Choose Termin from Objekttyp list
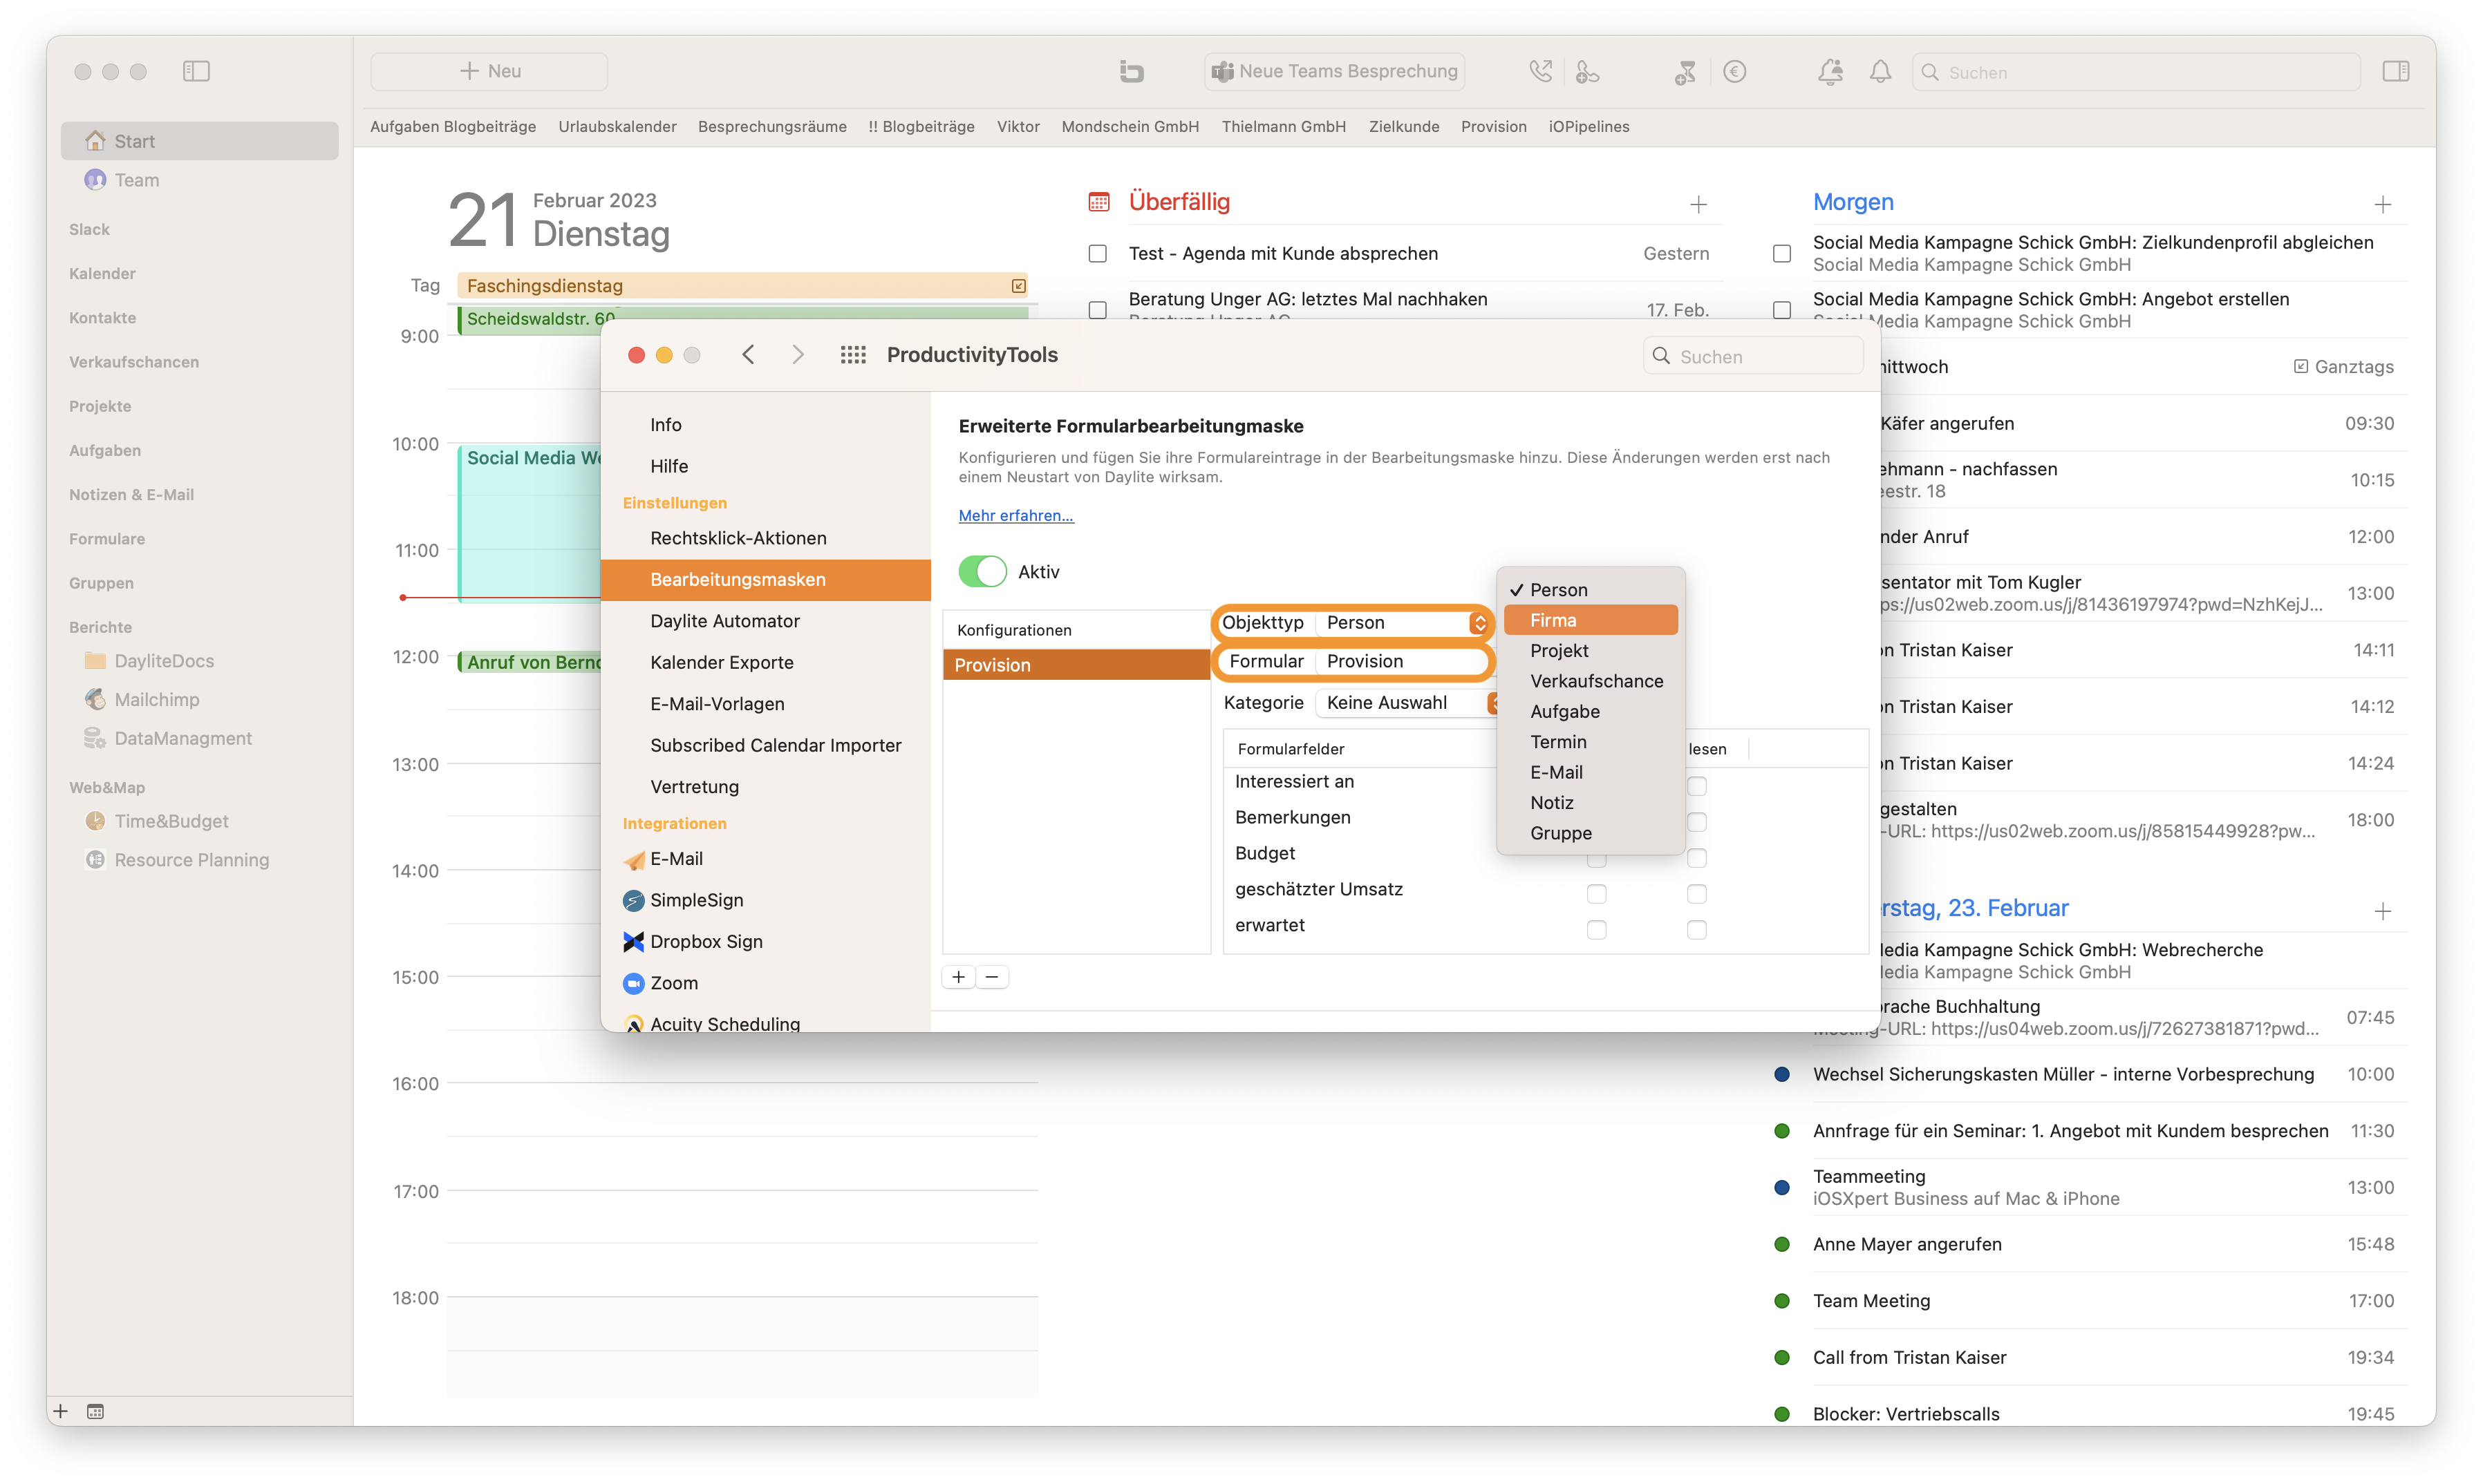The height and width of the screenshot is (1484, 2483). [x=1590, y=742]
